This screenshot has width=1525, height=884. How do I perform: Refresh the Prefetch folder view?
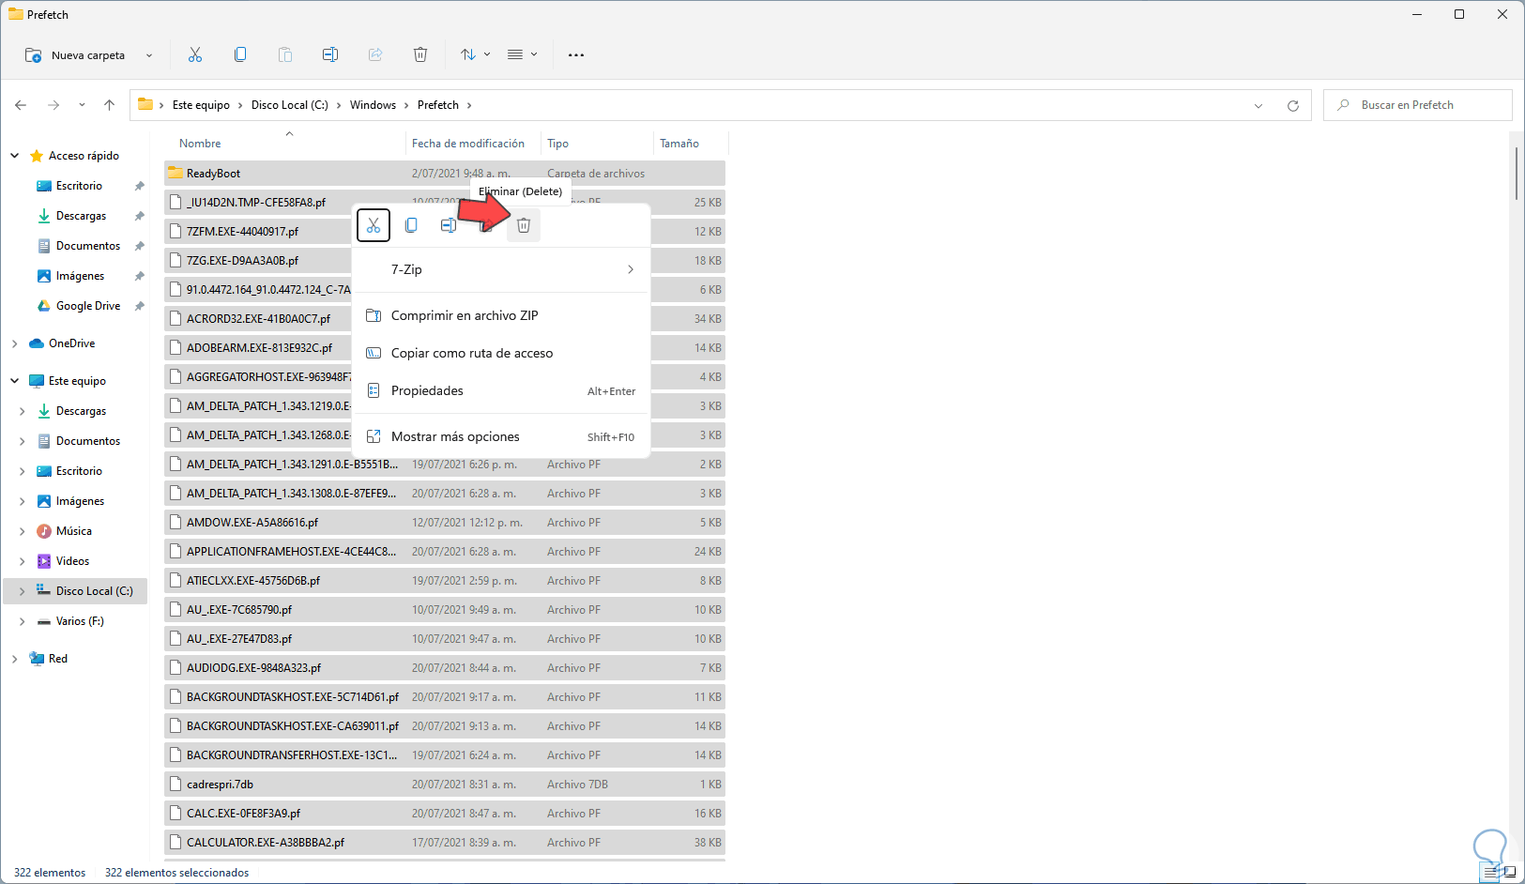tap(1293, 105)
